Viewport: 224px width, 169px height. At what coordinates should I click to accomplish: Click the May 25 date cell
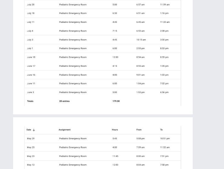pos(31,147)
